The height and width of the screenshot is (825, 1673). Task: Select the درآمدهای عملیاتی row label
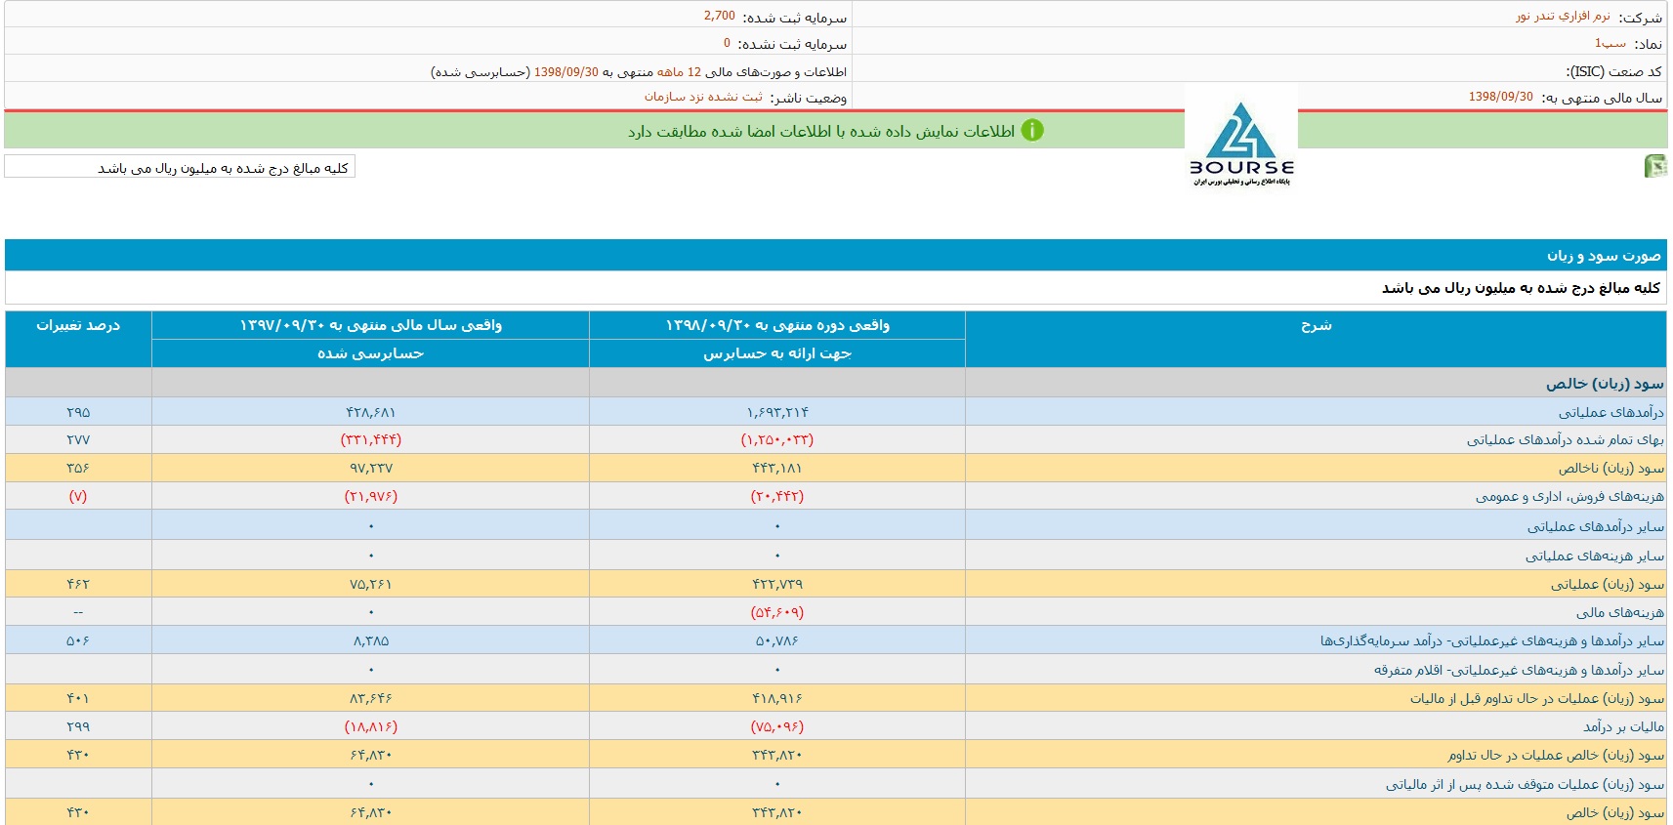pyautogui.click(x=1610, y=412)
